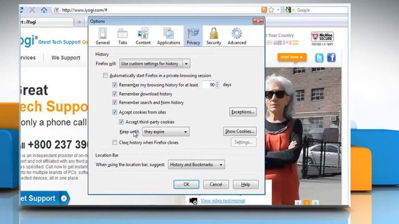The image size is (399, 224).
Task: Open the Facebook icon on iYogi page
Action: tap(331, 58)
